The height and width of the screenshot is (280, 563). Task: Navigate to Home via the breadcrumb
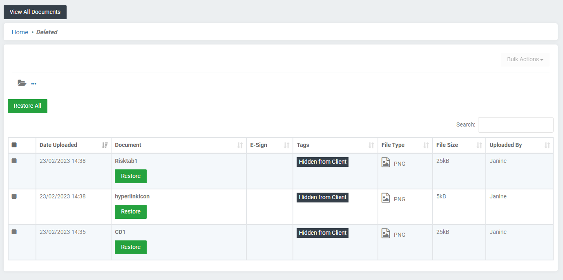tap(20, 32)
